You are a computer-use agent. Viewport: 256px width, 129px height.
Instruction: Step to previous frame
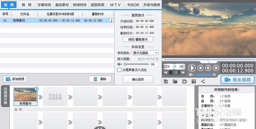[x=208, y=68]
